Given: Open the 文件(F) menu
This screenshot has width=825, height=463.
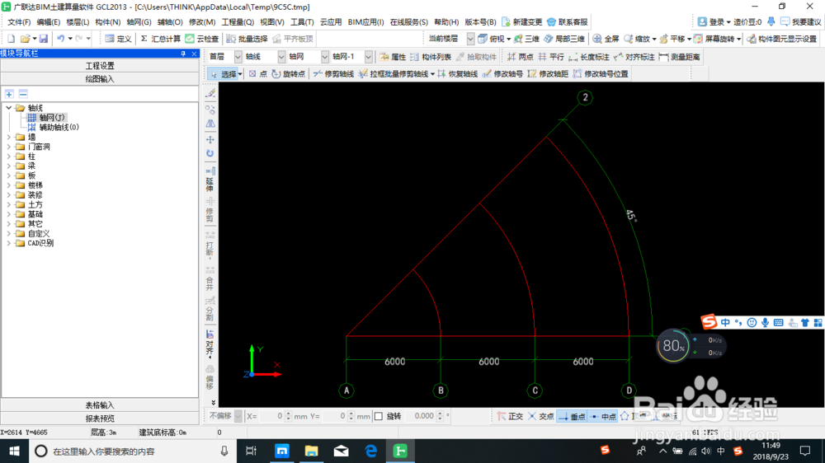Looking at the screenshot, I should [x=19, y=22].
